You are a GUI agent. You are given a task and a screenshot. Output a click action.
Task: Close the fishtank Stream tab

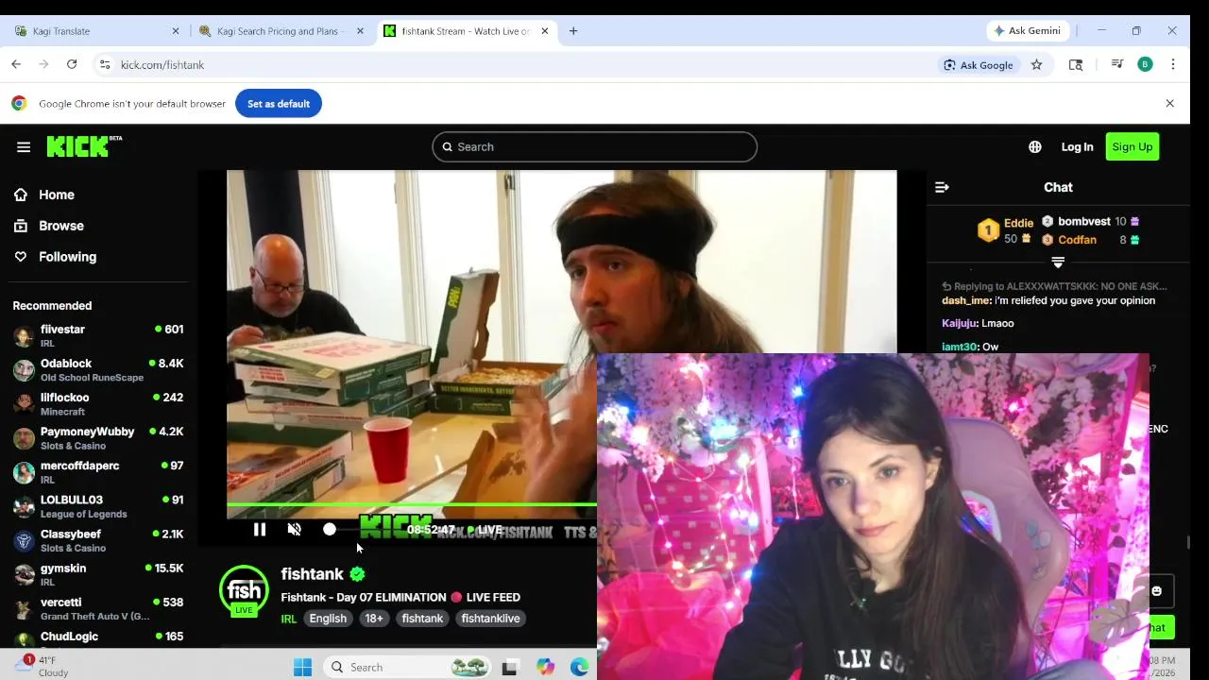(544, 31)
